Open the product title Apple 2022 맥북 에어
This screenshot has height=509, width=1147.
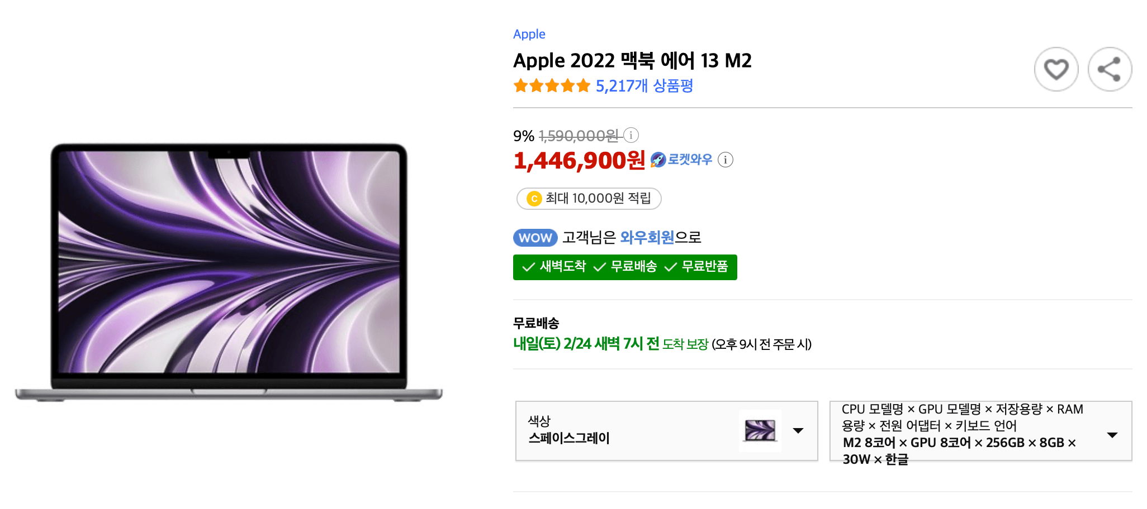click(x=632, y=60)
